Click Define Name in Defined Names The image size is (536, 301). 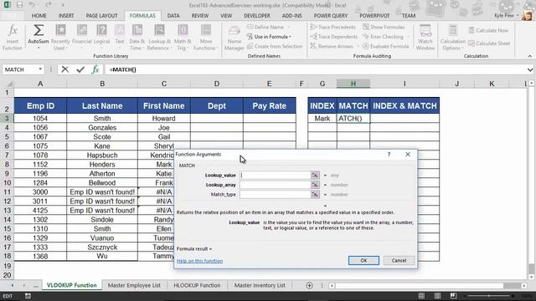point(269,27)
